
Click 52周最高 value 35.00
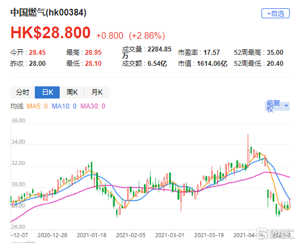(275, 53)
